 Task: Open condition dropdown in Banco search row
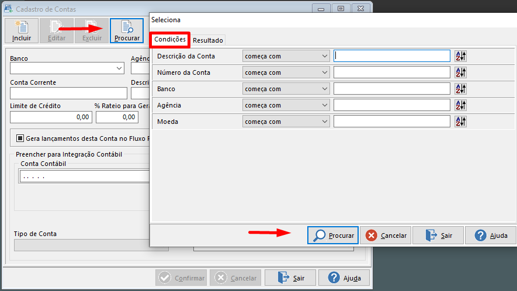pyautogui.click(x=286, y=89)
